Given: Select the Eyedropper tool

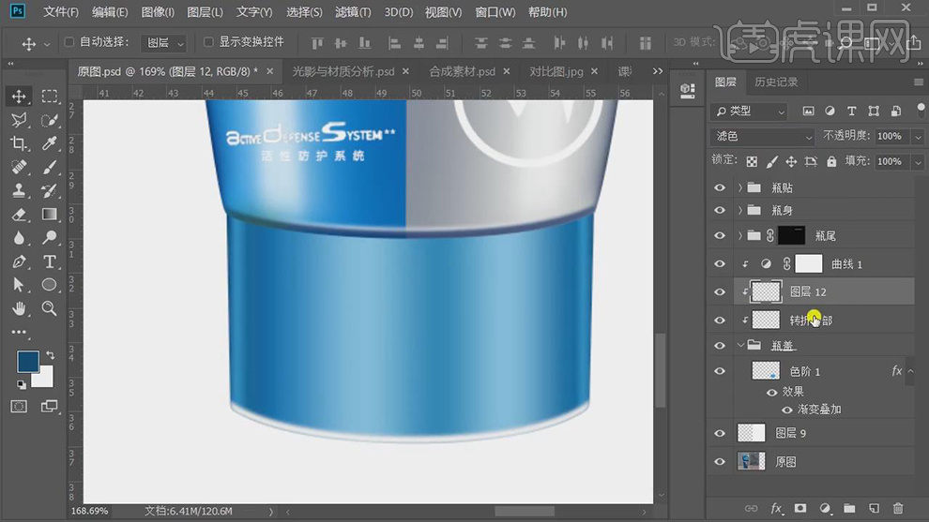Looking at the screenshot, I should click(x=50, y=143).
